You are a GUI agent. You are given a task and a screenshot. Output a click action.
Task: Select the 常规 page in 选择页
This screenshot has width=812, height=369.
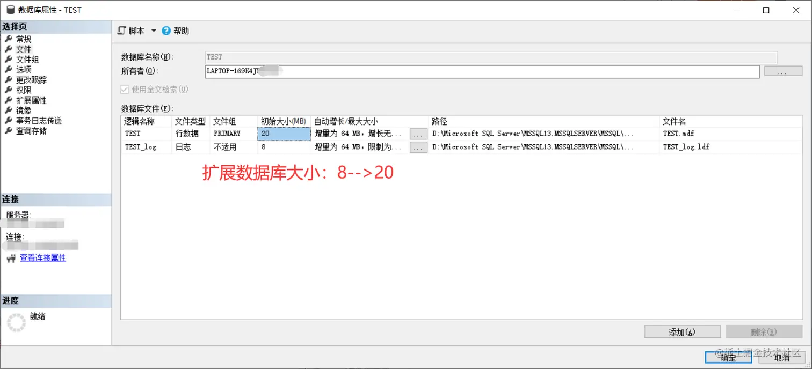[24, 38]
